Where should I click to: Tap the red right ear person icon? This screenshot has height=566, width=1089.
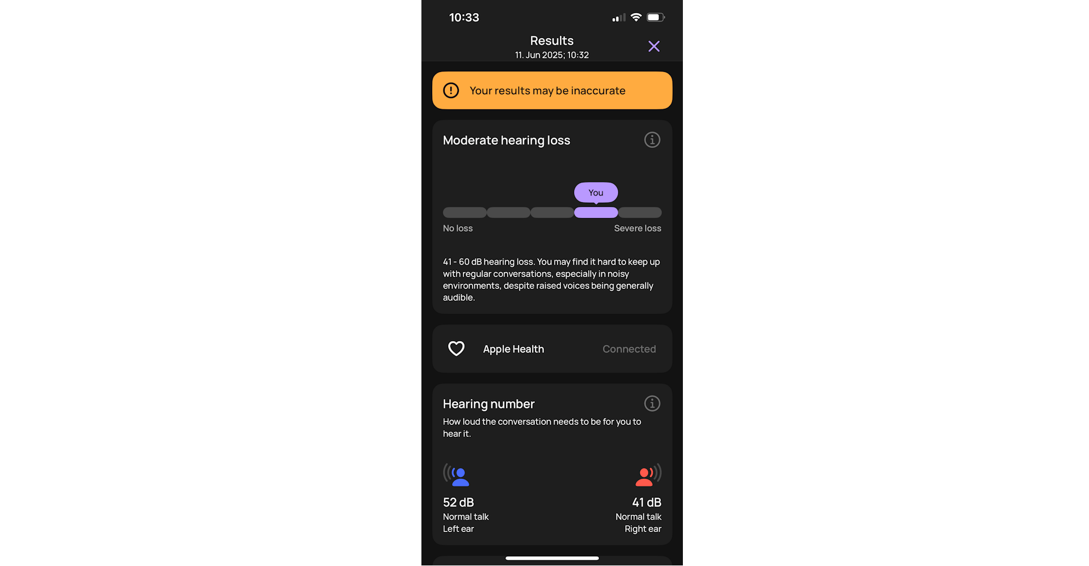pos(648,475)
